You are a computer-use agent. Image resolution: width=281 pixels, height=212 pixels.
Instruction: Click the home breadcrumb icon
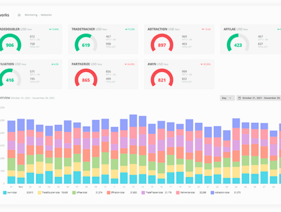19,15
